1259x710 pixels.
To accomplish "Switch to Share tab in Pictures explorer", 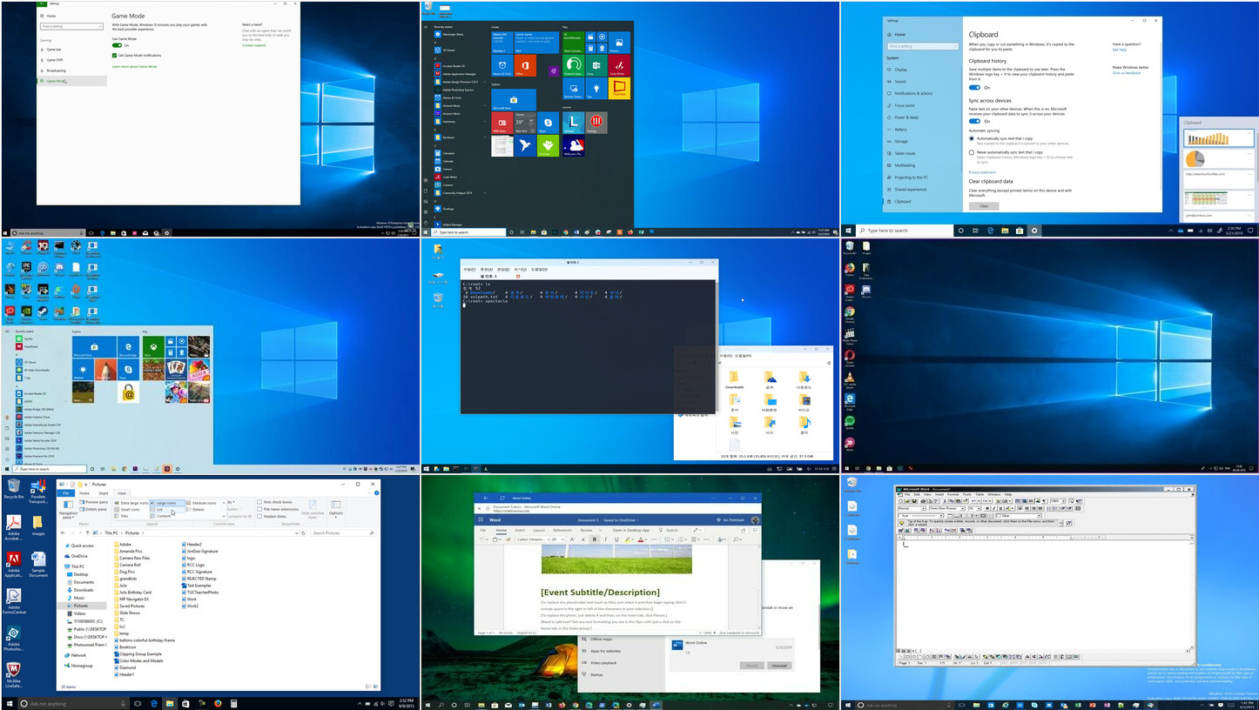I will pyautogui.click(x=103, y=492).
